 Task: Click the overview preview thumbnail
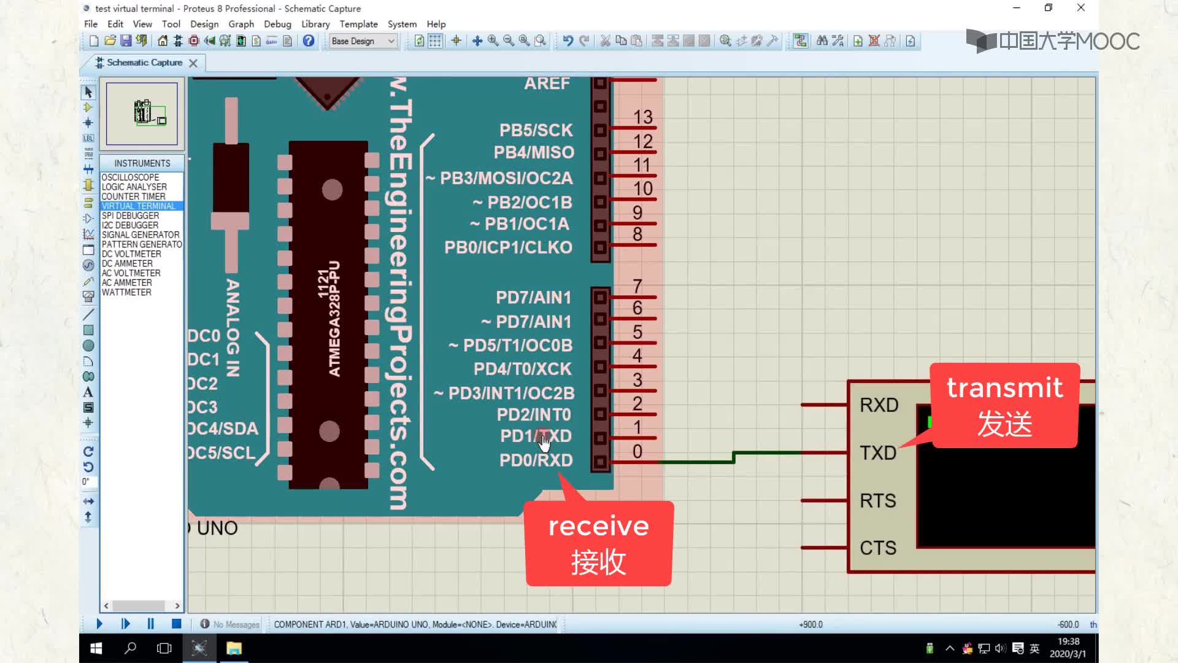[142, 114]
